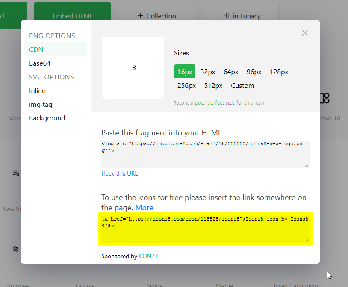
Task: Click the Windows 10 style Icons8 logo icon
Action: pyautogui.click(x=324, y=98)
